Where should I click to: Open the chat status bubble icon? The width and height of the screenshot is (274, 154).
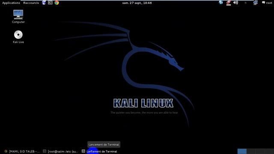coord(264,3)
